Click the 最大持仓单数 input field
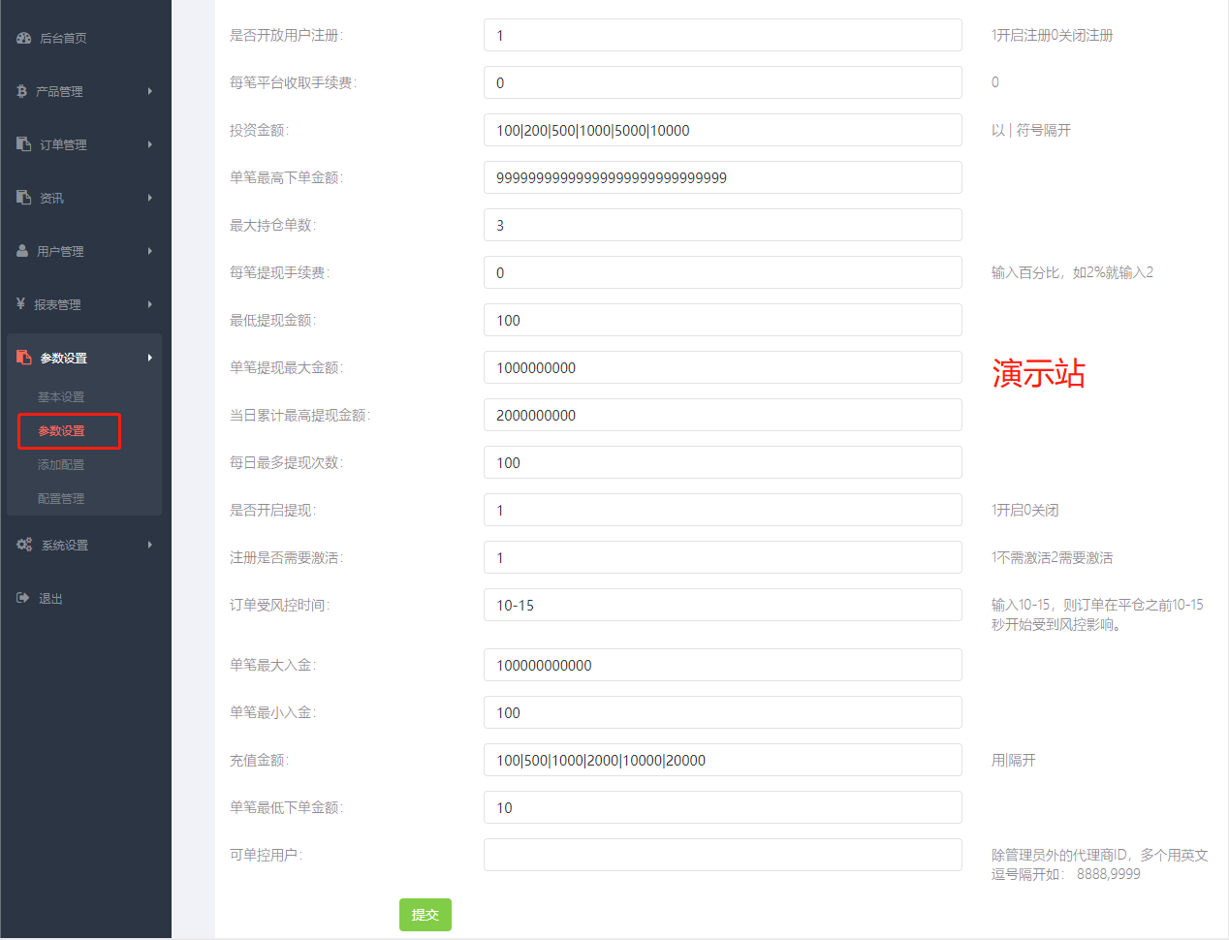This screenshot has width=1229, height=940. pyautogui.click(x=723, y=225)
